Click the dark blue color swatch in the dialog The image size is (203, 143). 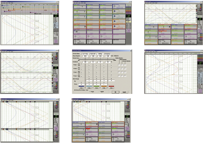[82, 86]
